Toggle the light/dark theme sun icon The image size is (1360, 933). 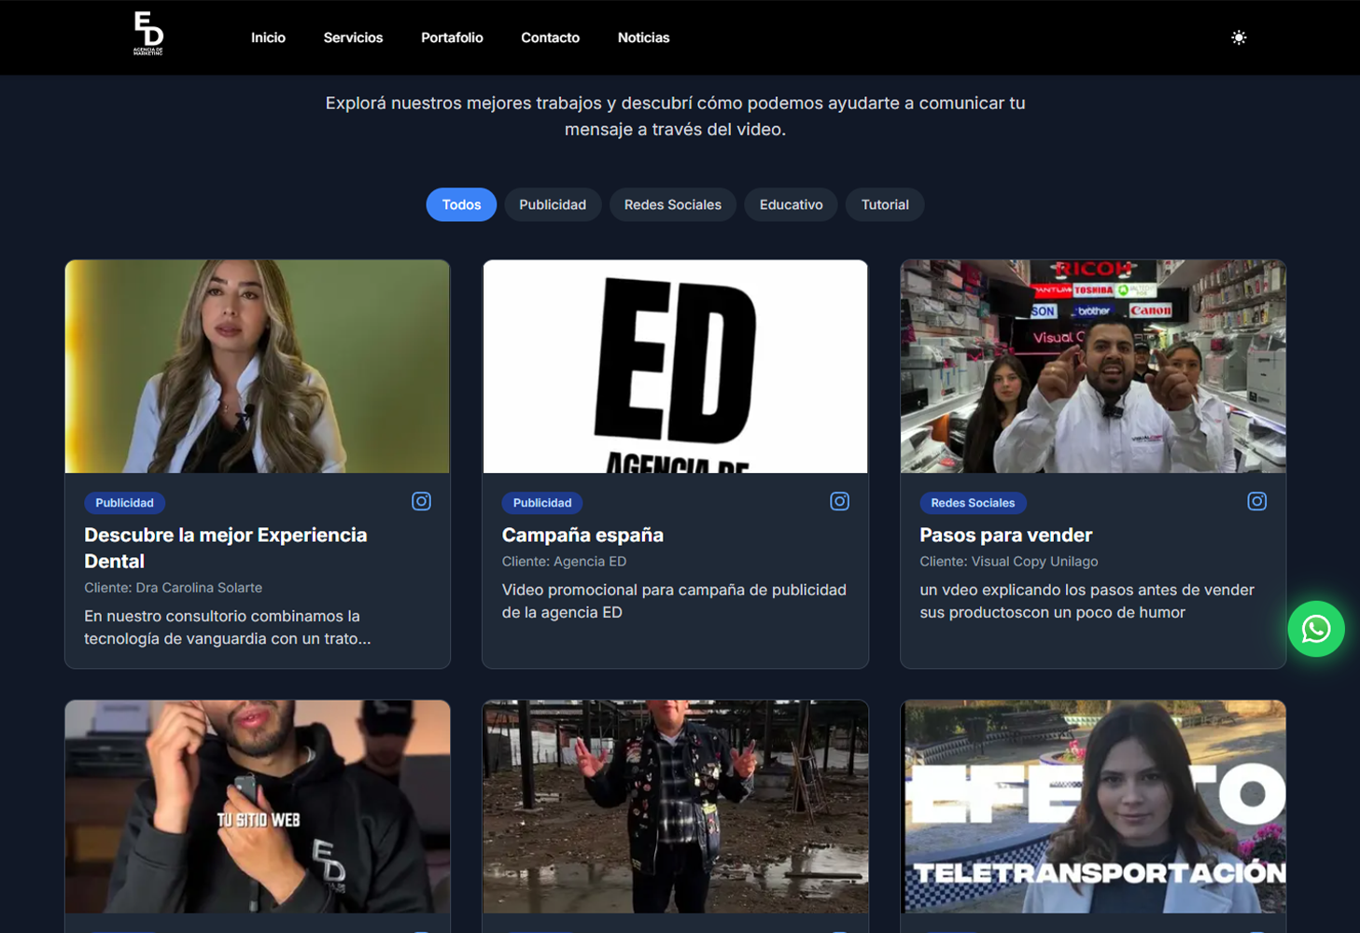pos(1239,37)
